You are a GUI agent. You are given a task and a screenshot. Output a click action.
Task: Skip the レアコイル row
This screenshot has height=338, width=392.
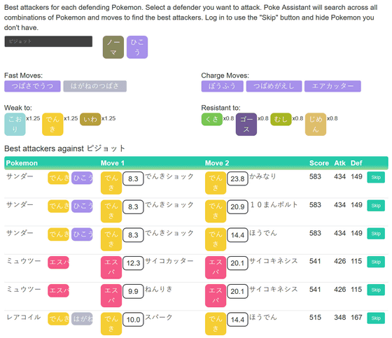[376, 318]
